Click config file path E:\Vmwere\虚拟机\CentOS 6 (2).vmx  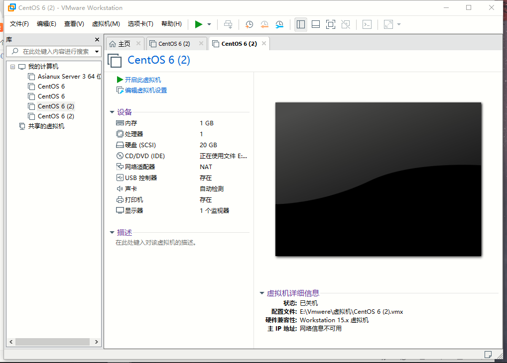[352, 312]
